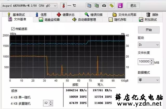Screen dimensions: 166x109
Task: Click the blue info icon on 信息 tab
Action: click(x=37, y=14)
